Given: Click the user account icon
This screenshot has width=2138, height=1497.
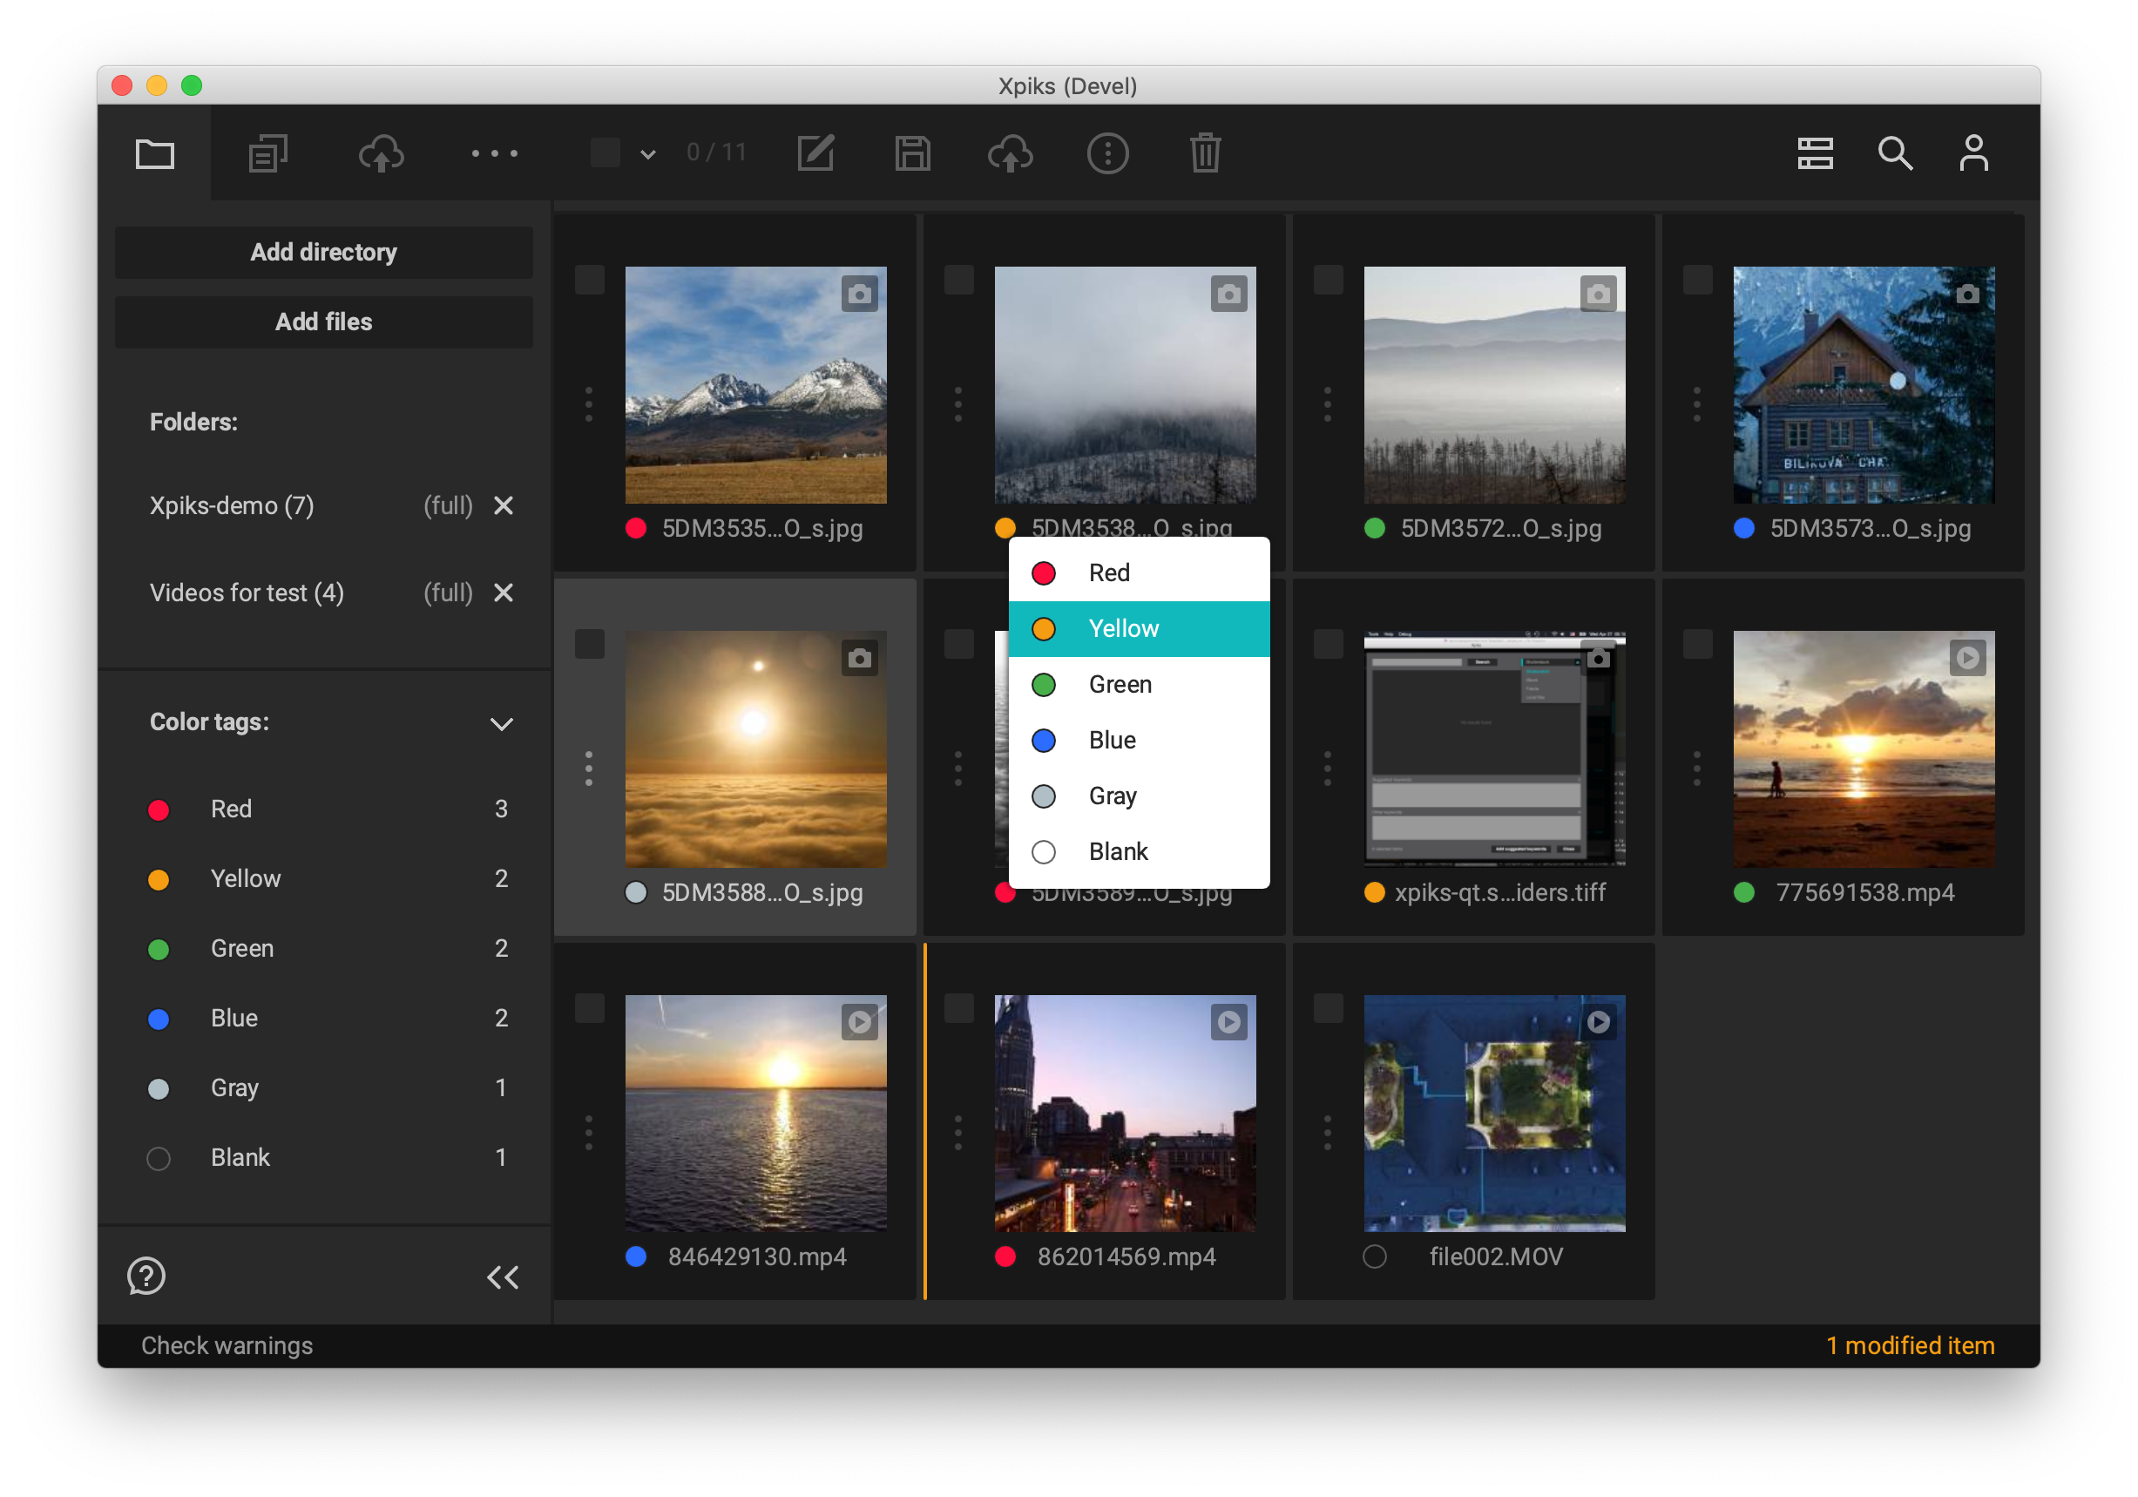Looking at the screenshot, I should pos(1975,152).
